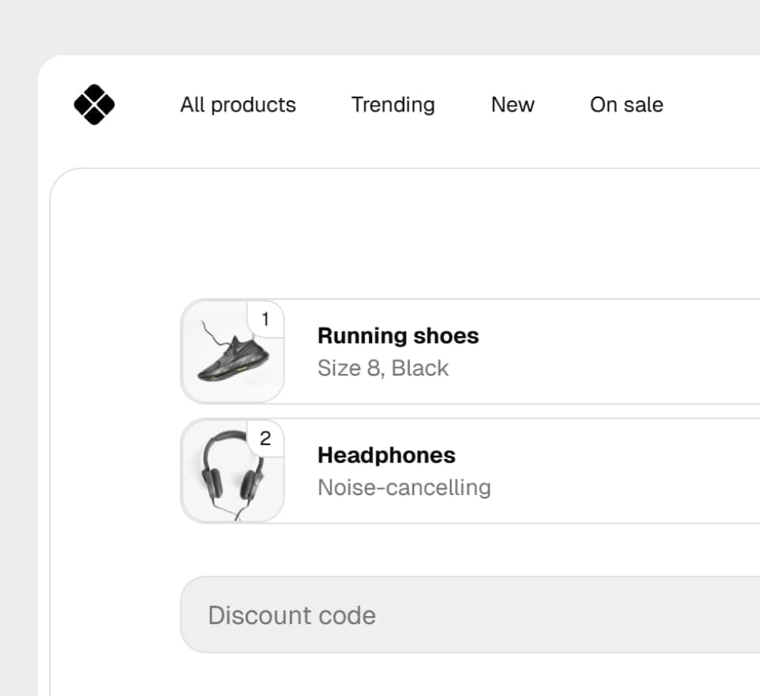Focus the Discount code input field

(x=470, y=615)
